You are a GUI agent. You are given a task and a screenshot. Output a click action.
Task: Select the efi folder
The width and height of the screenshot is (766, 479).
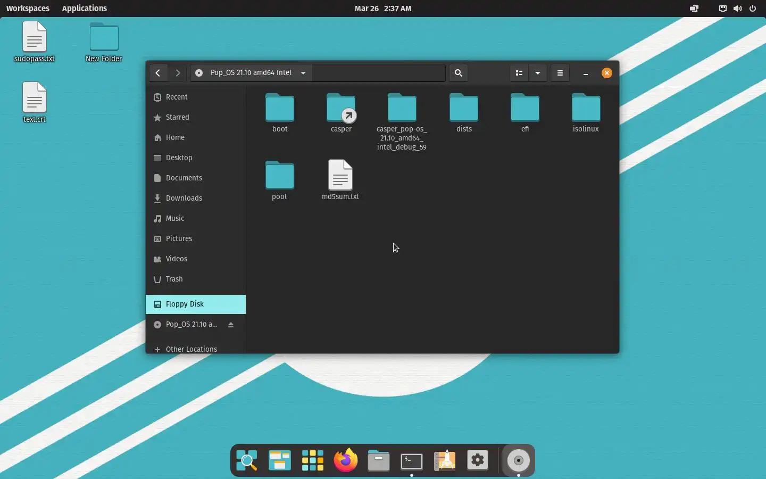pos(525,113)
